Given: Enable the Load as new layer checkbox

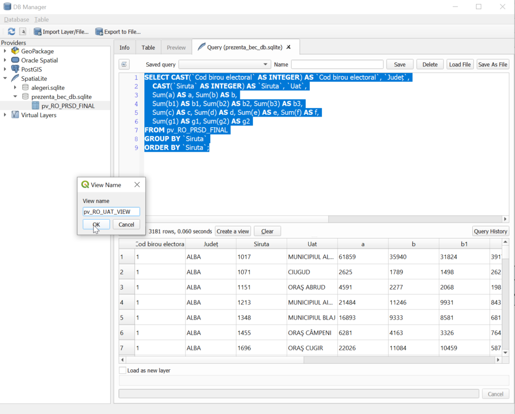Looking at the screenshot, I should tap(123, 370).
